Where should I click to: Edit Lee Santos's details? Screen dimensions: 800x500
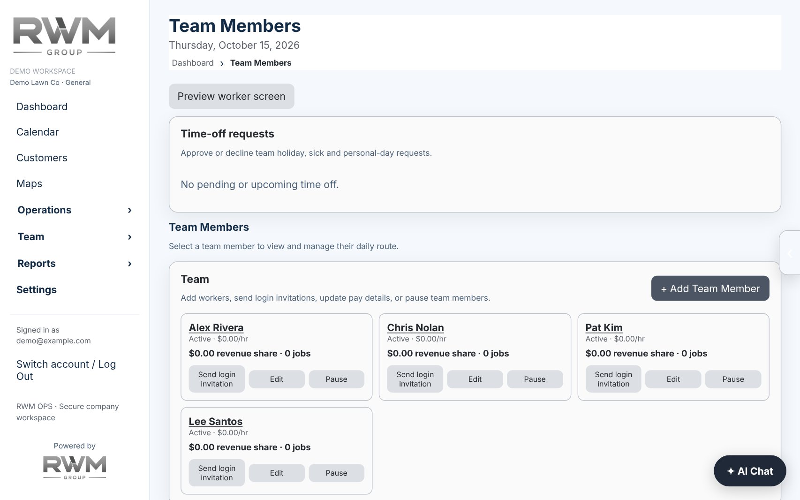click(x=277, y=473)
